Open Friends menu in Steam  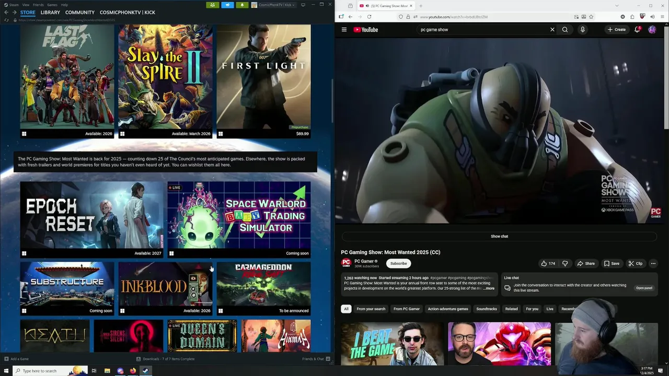click(x=38, y=5)
